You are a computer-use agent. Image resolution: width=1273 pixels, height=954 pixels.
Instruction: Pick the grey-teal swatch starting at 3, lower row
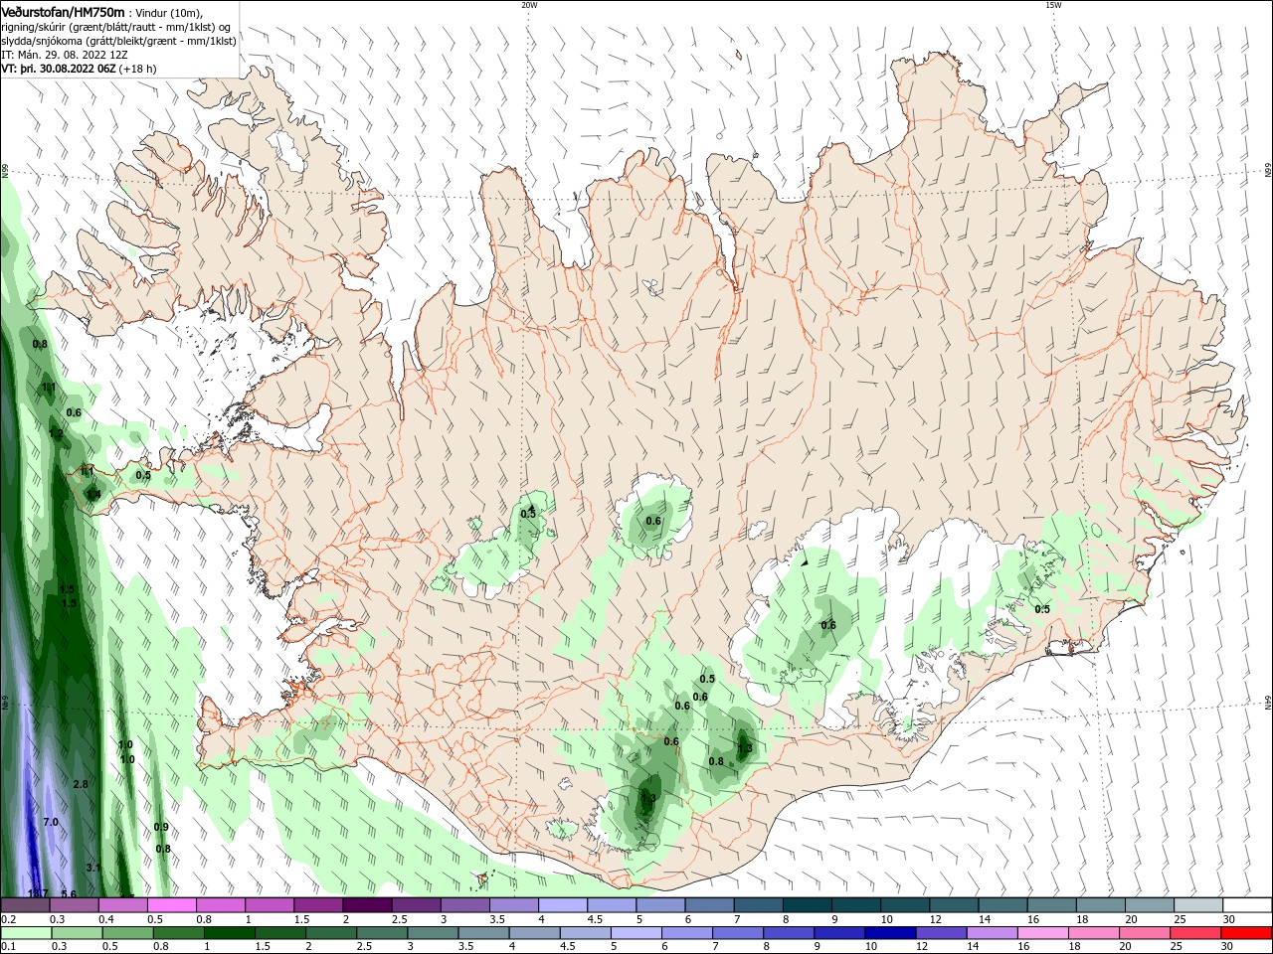pos(433,933)
